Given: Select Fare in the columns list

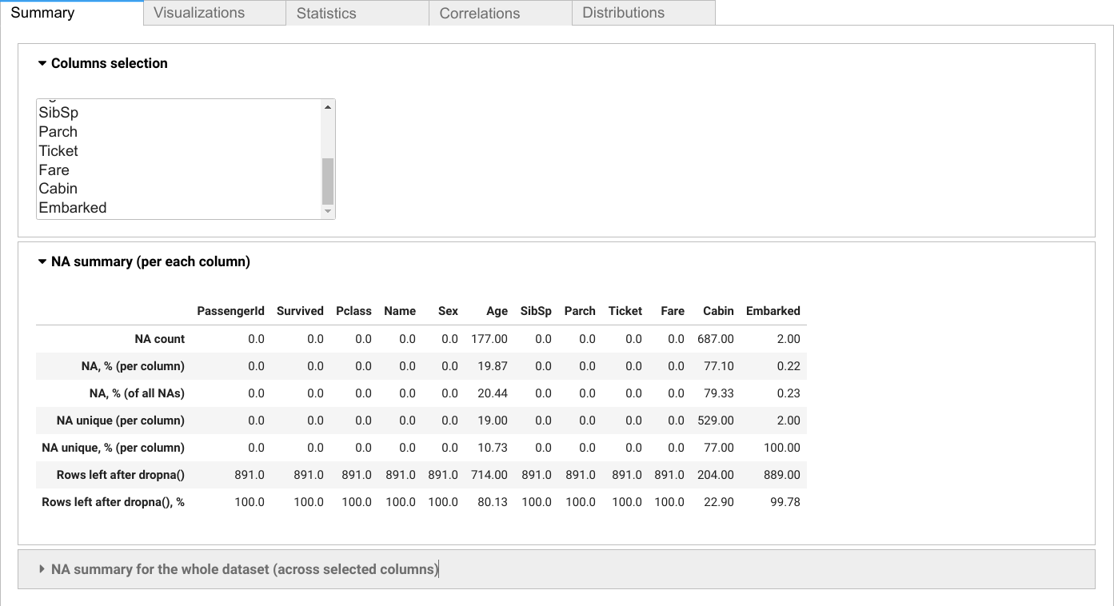Looking at the screenshot, I should pos(179,170).
